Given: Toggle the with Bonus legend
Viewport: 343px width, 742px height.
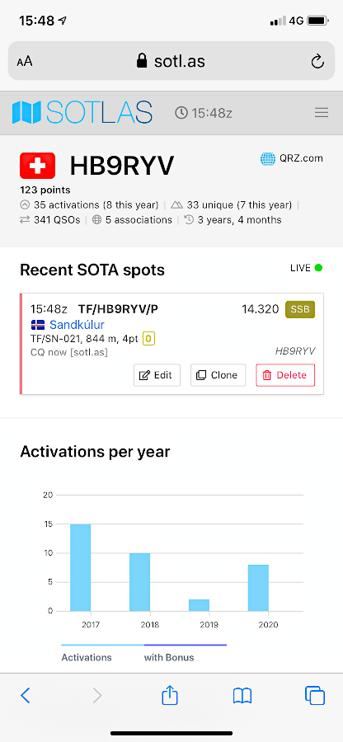Looking at the screenshot, I should [169, 657].
